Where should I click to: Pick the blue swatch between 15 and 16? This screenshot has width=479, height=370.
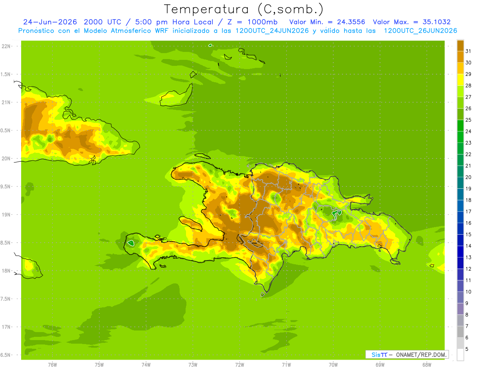[x=460, y=229]
